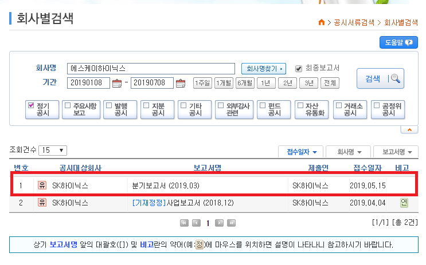Viewport: 426px width, 265px height.
Task: Enable 외부감사관련 filter
Action: pos(221,105)
